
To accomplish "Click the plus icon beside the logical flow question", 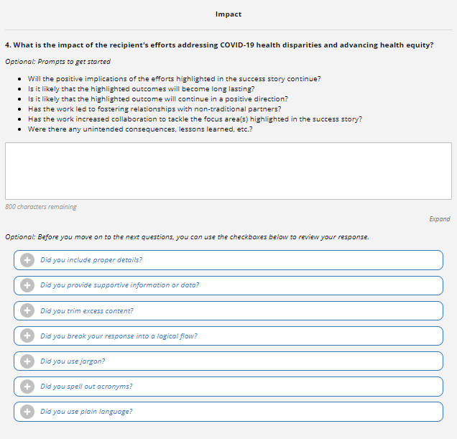I will (27, 336).
